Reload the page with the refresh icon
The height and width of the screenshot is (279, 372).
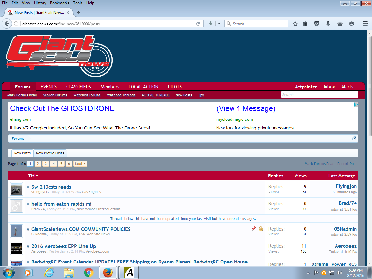[198, 24]
